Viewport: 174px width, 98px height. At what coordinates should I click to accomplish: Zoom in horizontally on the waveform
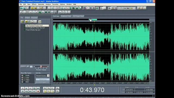tap(45, 88)
